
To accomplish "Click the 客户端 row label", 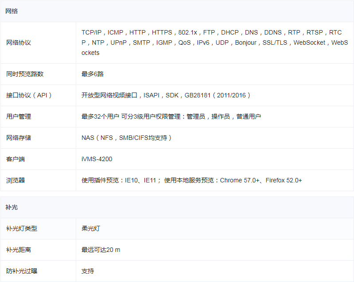I will tap(16, 159).
